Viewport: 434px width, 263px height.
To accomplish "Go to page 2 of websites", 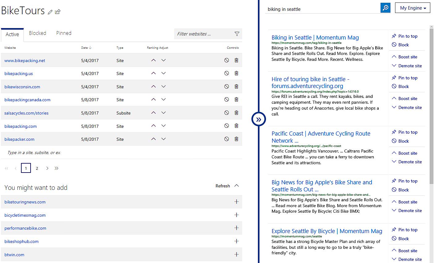I will [37, 168].
